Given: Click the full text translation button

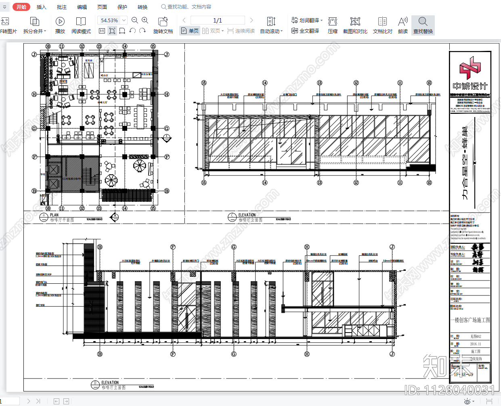Looking at the screenshot, I should pyautogui.click(x=306, y=31).
